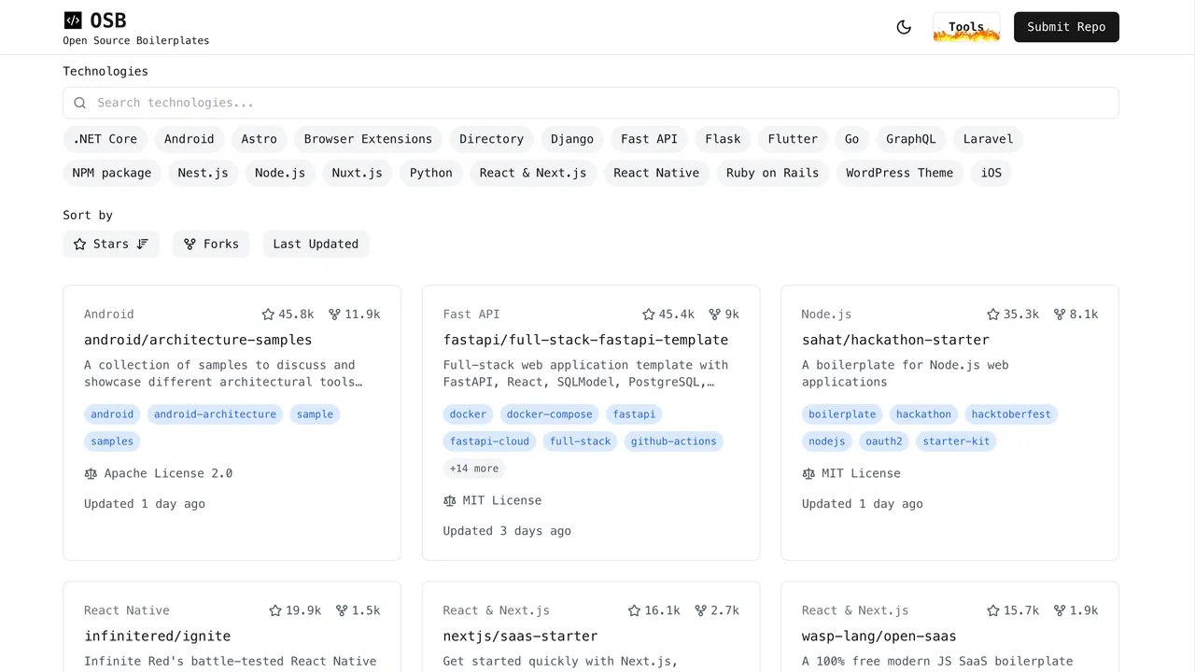Sort repositories by Forks
Image resolution: width=1195 pixels, height=672 pixels.
point(211,244)
